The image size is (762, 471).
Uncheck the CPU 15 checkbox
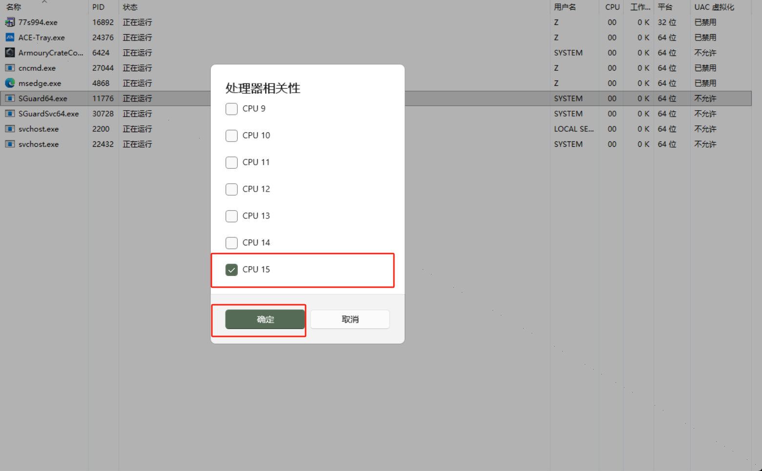231,269
